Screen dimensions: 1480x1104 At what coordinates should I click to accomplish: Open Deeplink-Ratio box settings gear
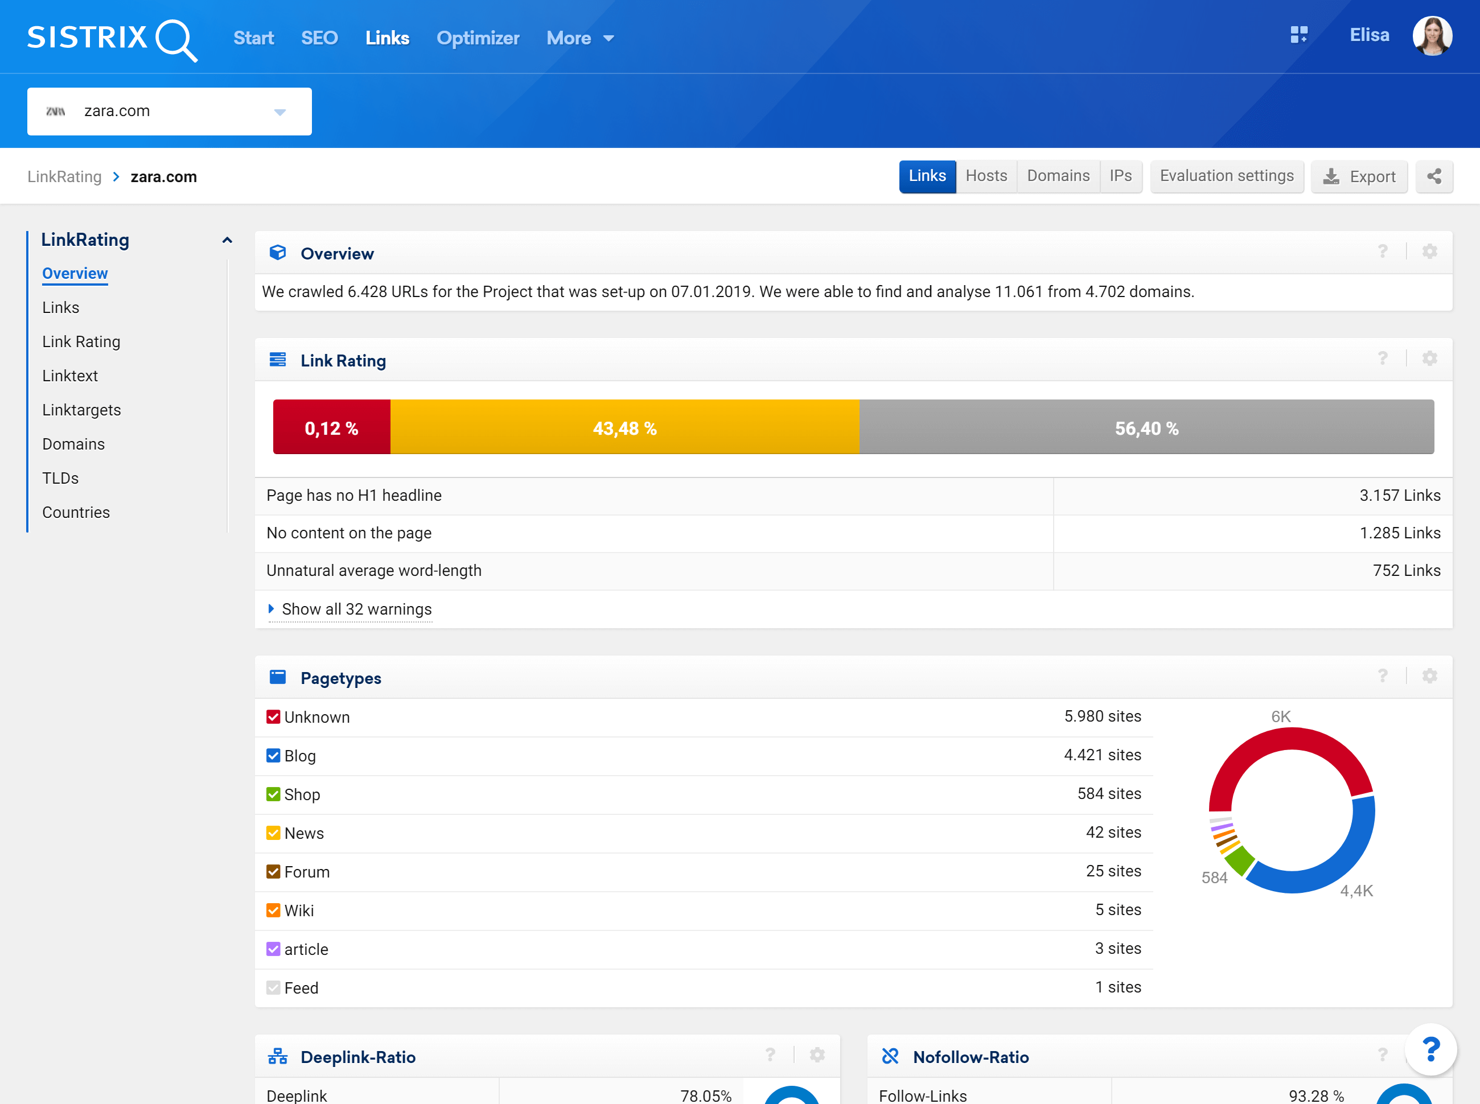click(x=817, y=1054)
